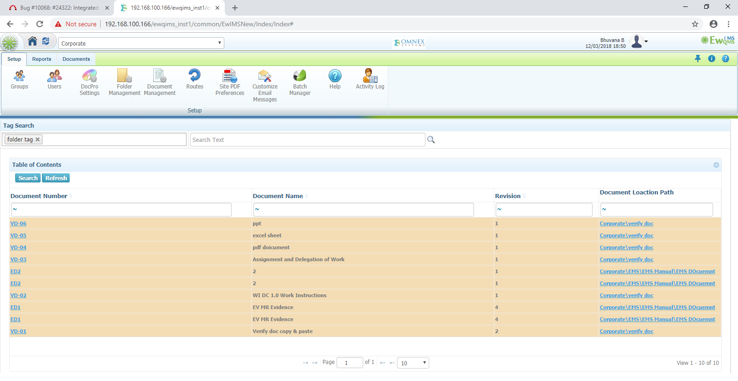Remove the 'folder tag' tag
This screenshot has width=738, height=381.
point(38,140)
